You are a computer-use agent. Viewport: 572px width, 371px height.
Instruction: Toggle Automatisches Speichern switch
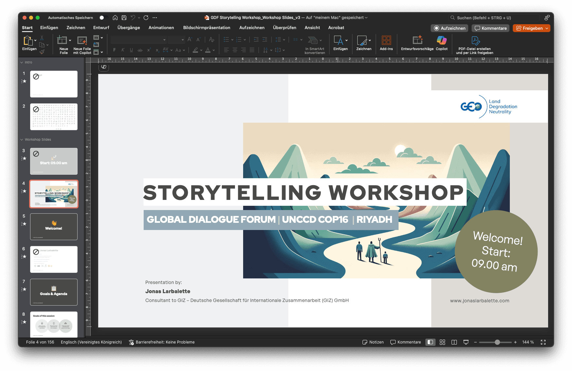point(103,18)
